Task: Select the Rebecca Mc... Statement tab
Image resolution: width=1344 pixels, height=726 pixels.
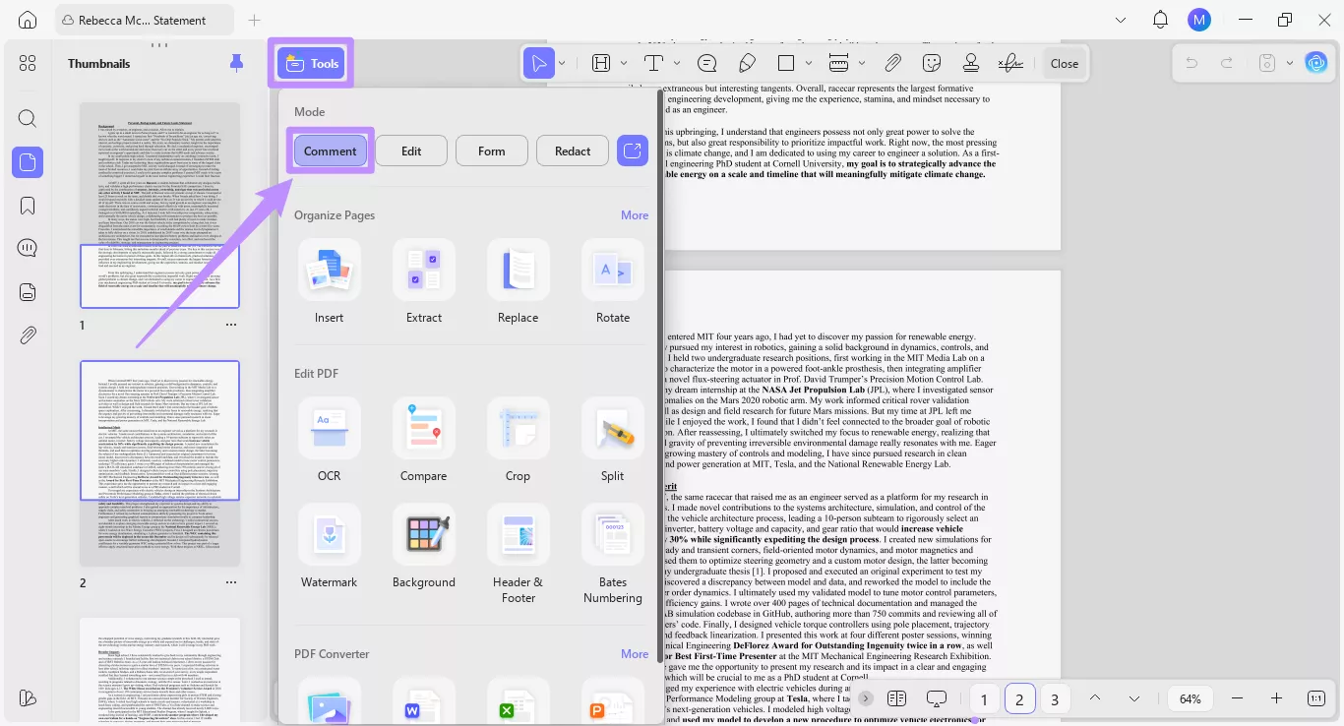Action: (x=145, y=20)
